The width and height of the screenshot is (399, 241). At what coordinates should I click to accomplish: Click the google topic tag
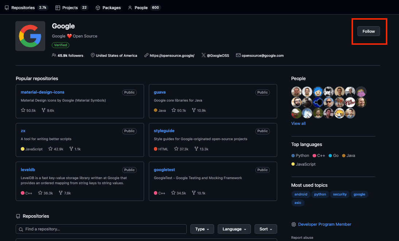[x=359, y=194]
